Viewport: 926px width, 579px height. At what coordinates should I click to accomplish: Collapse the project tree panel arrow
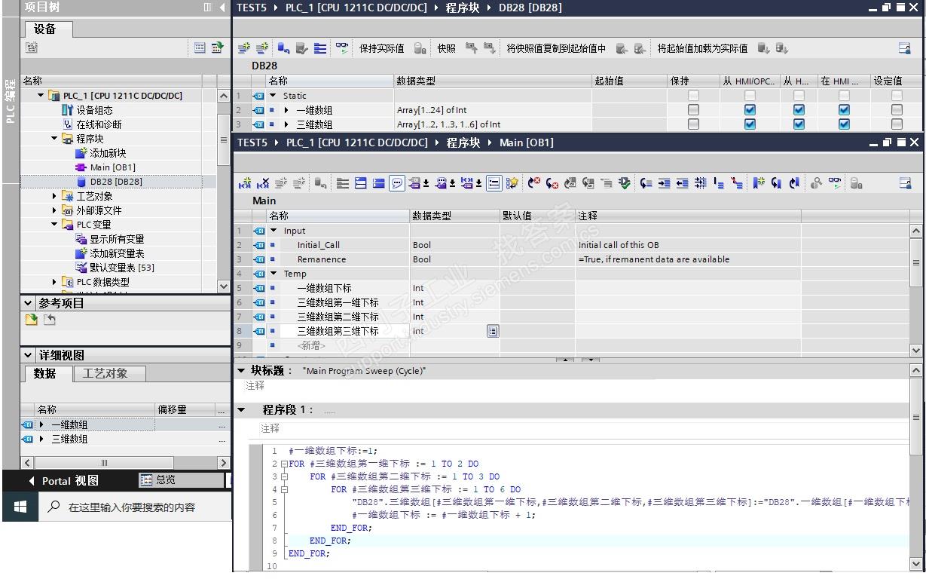coord(222,8)
